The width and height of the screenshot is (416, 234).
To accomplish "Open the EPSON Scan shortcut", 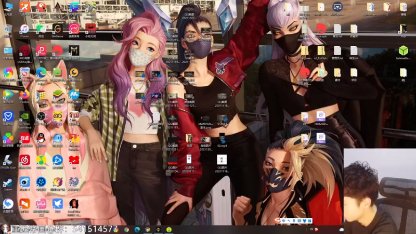I will point(8,161).
